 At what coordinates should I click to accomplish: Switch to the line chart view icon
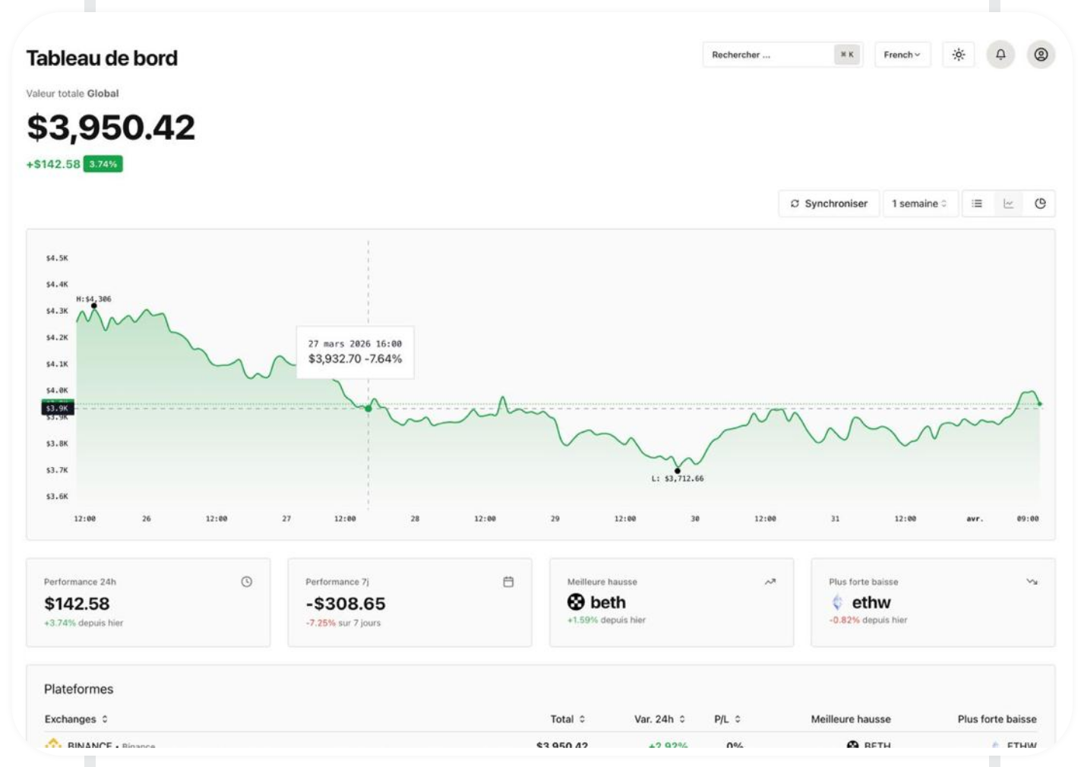(x=1008, y=204)
